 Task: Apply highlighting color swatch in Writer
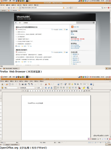click(84, 88)
